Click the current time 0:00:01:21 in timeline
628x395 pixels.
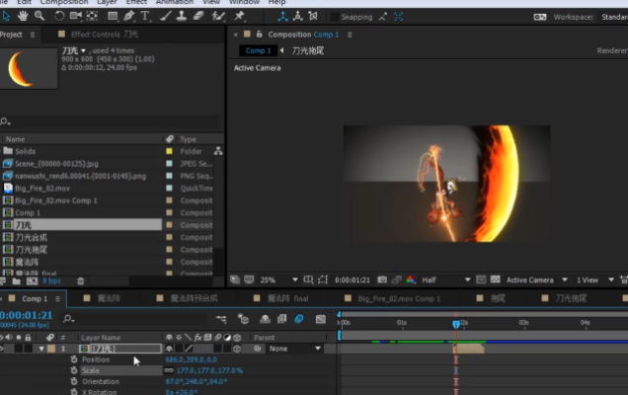point(27,315)
